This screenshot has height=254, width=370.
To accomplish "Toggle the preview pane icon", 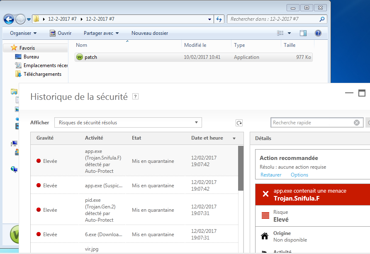I will pyautogui.click(x=303, y=33).
